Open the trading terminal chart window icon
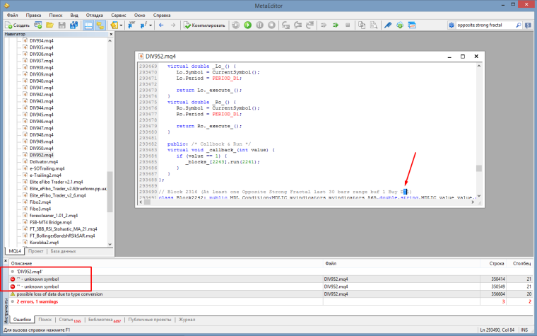This screenshot has height=336, width=537. click(412, 25)
